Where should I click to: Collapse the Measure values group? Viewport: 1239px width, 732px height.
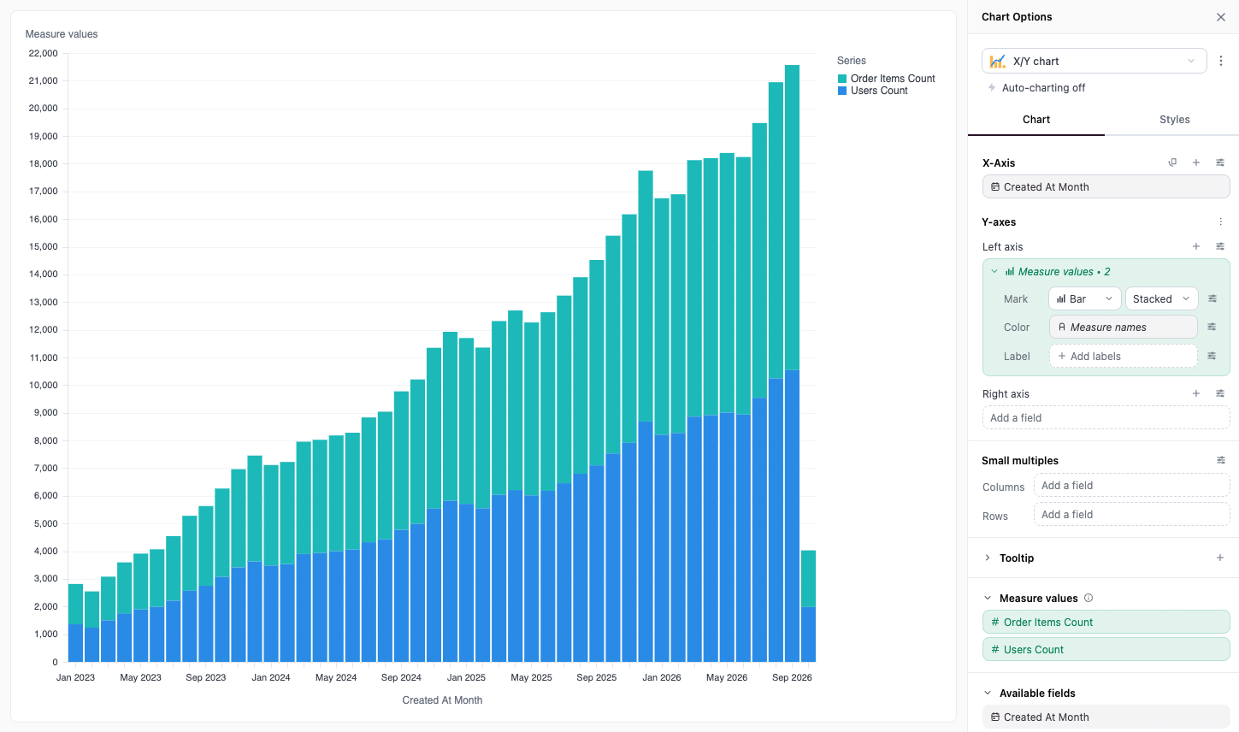tap(994, 271)
